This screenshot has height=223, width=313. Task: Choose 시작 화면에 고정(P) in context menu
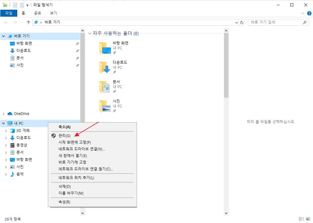click(92, 142)
